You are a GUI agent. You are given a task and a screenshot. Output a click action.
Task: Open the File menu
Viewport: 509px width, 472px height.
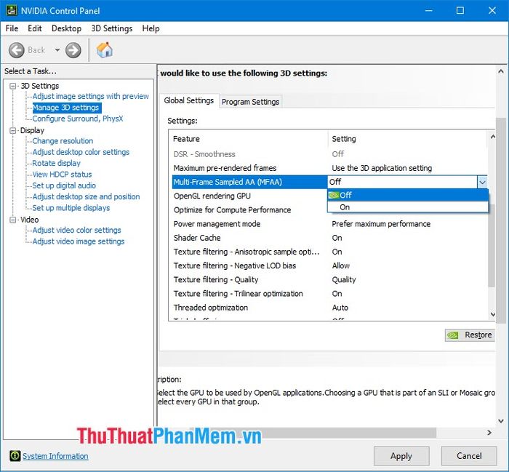point(12,28)
